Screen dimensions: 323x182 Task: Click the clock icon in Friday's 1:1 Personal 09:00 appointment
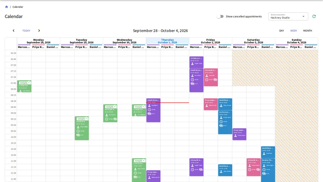pos(221,122)
